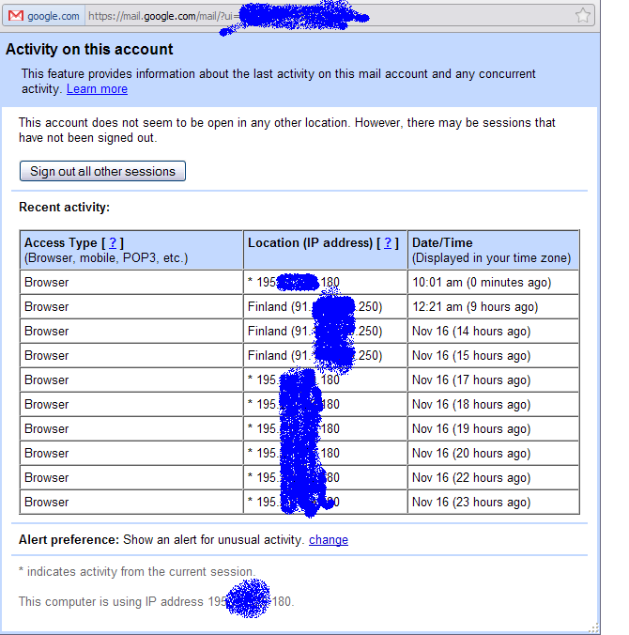Click the Gmail favicon in the address bar
Screen dimensions: 629x635
pyautogui.click(x=15, y=16)
